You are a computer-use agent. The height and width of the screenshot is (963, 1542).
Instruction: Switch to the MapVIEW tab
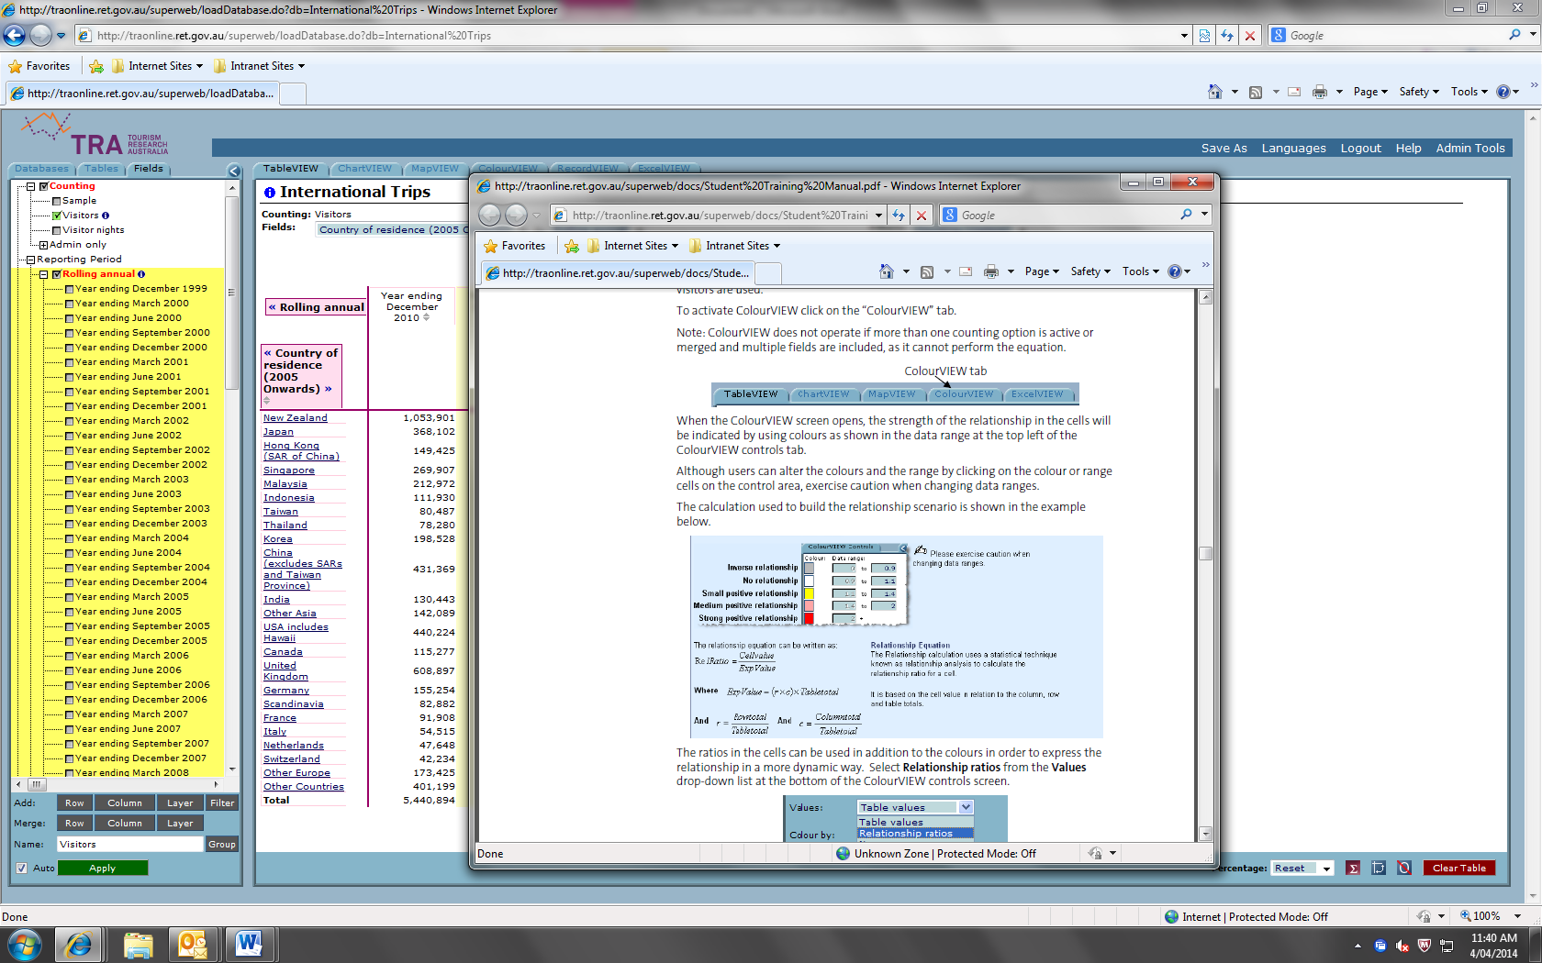pos(434,169)
